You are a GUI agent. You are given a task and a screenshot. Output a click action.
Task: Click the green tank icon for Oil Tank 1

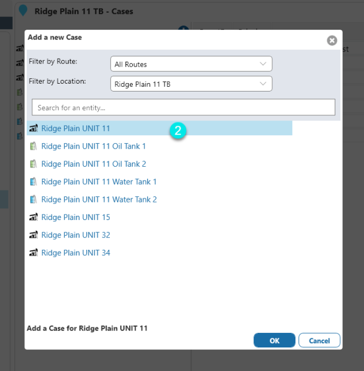pos(33,146)
